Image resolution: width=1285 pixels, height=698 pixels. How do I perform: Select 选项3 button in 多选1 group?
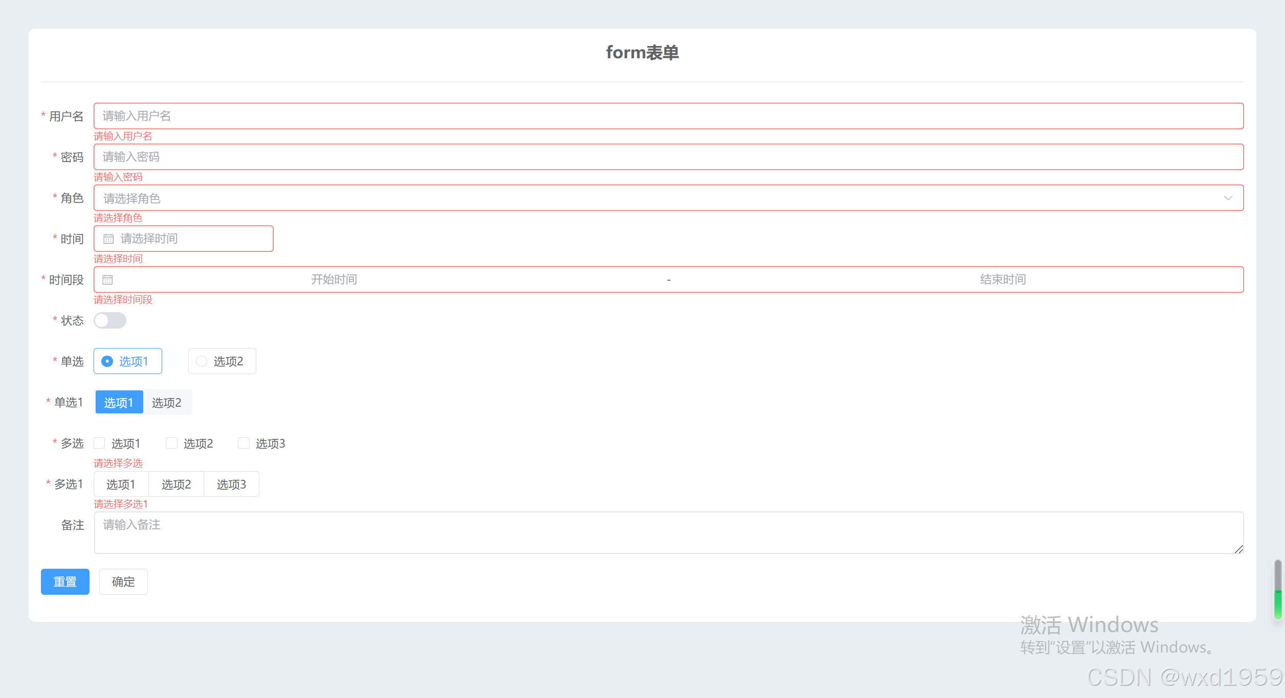pos(231,484)
